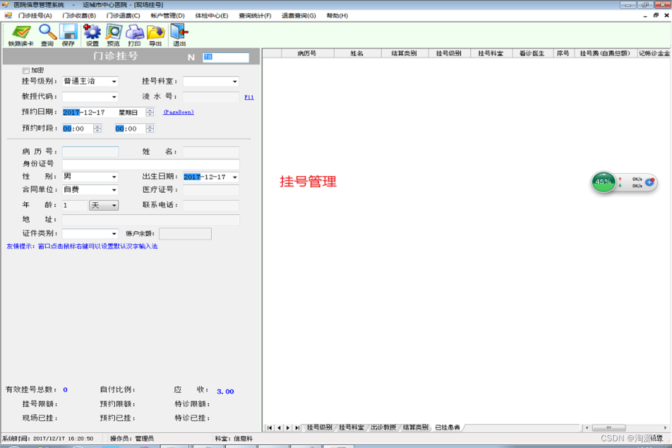Click the F11 link beside 流水号
672x448 pixels.
click(x=249, y=97)
